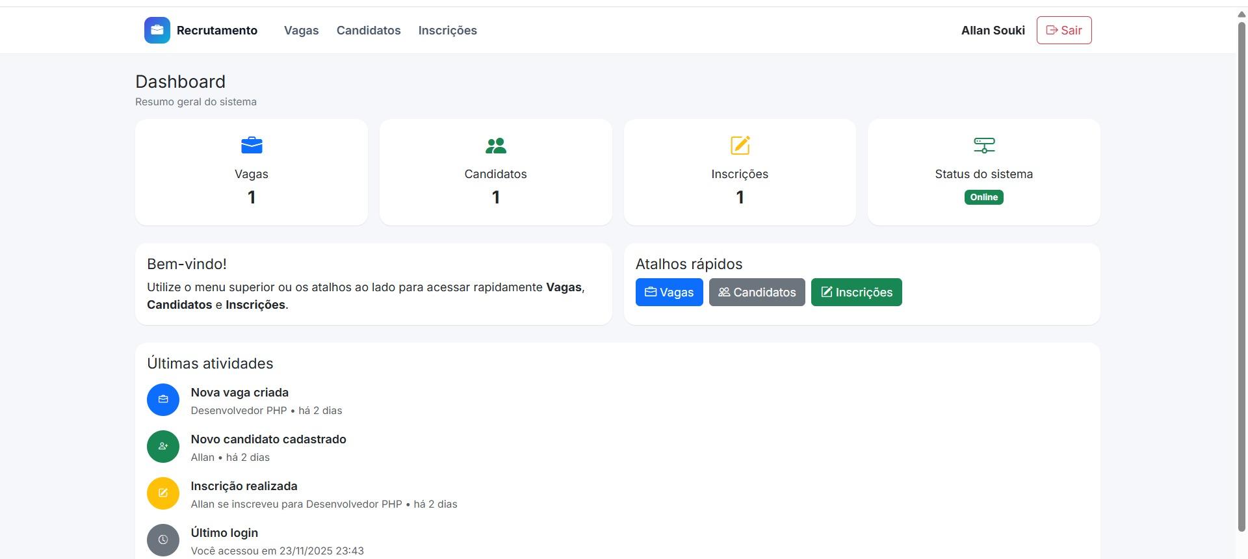Viewport: 1248px width, 559px height.
Task: Click the gray clock icon for Último login
Action: (163, 540)
